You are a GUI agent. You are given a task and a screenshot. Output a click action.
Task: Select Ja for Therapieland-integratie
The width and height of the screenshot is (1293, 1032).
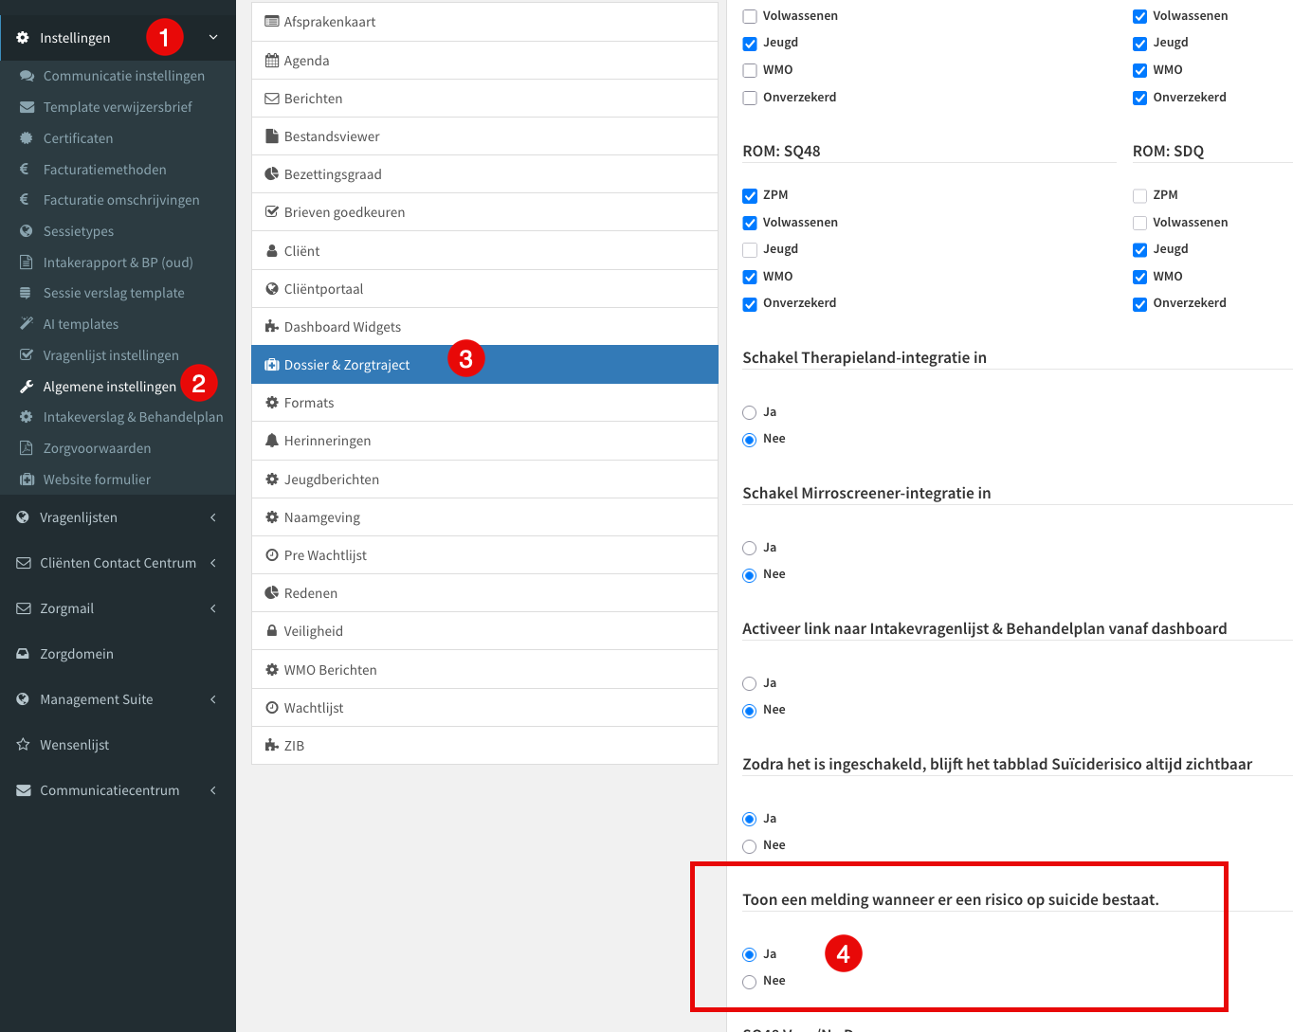[750, 413]
